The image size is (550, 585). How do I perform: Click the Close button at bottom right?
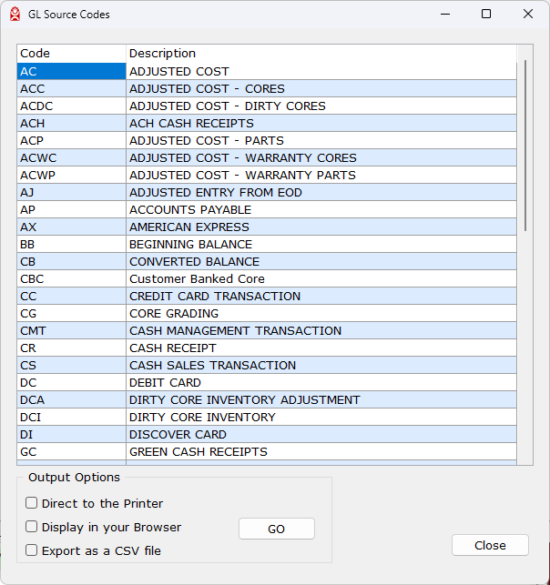[490, 545]
